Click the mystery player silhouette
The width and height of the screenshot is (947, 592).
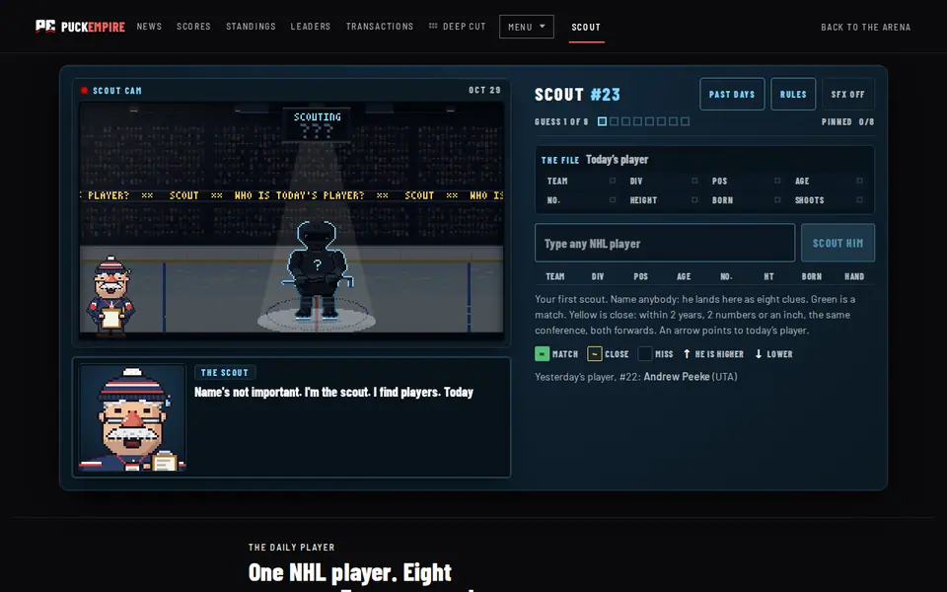316,270
